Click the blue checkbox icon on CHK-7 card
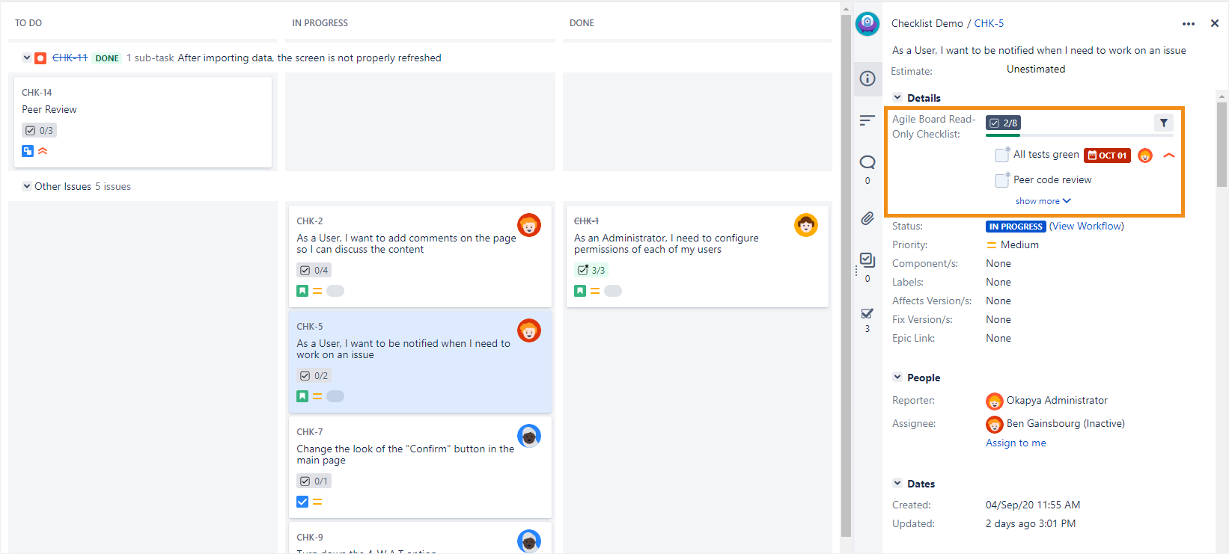The image size is (1229, 554). (x=302, y=502)
